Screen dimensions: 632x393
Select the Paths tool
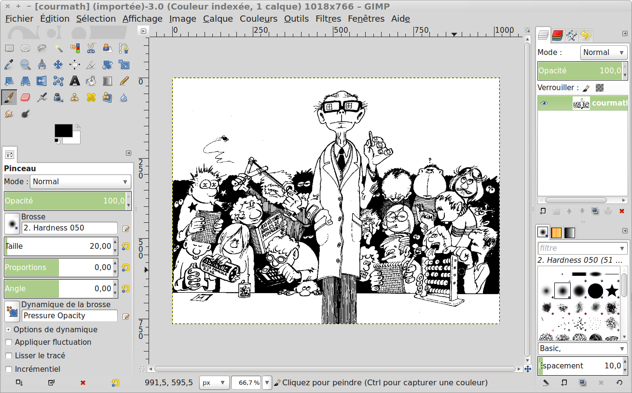click(x=124, y=48)
